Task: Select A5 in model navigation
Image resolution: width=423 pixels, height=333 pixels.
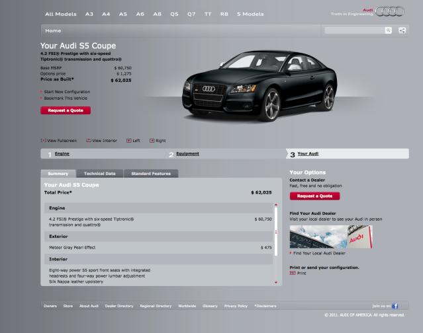Action: 123,14
